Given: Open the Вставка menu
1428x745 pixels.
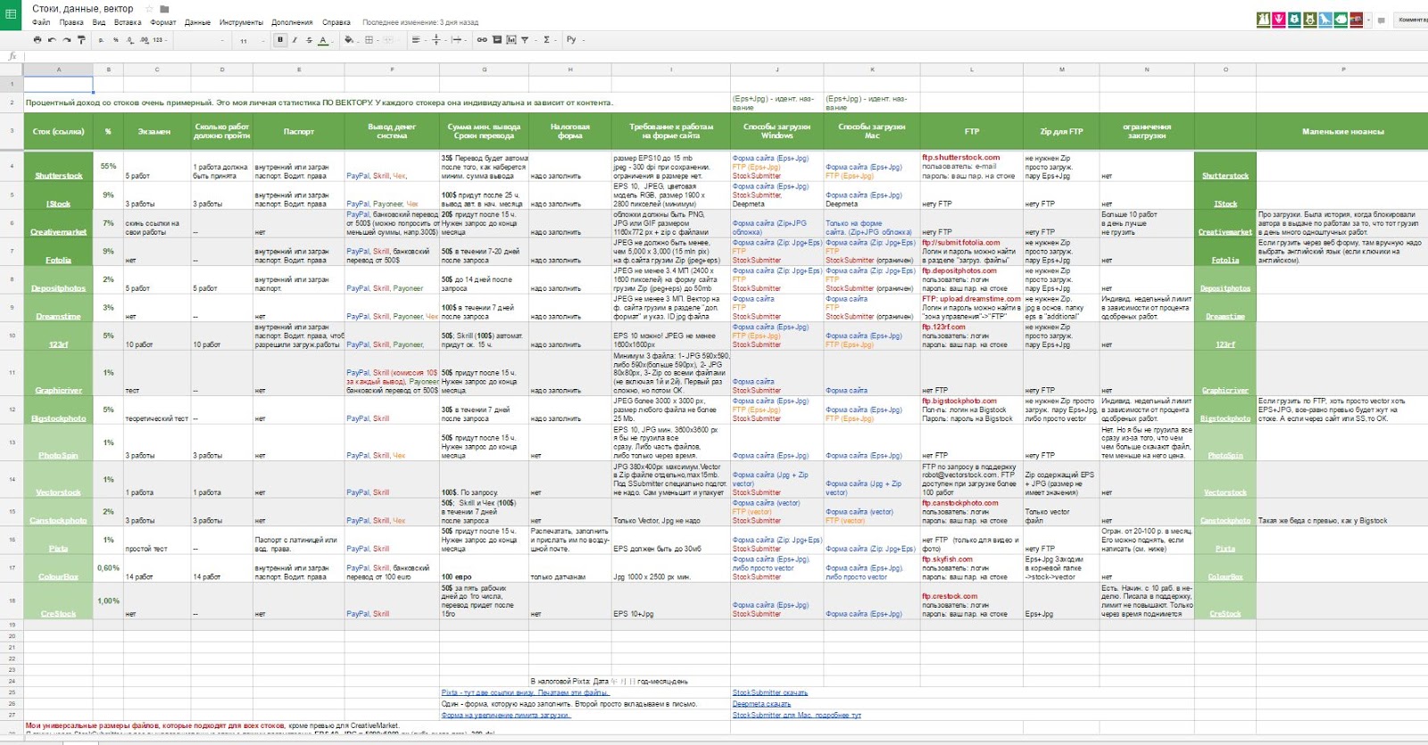Looking at the screenshot, I should 128,22.
